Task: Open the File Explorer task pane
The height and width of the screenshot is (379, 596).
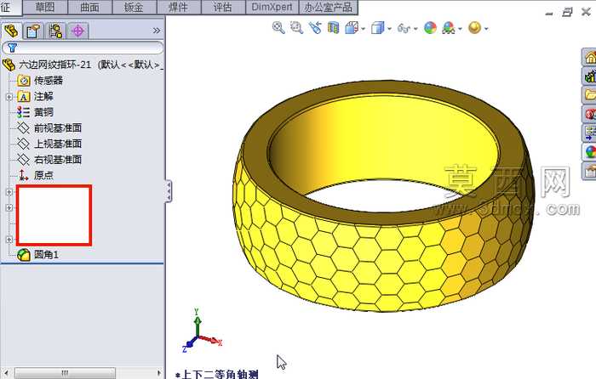Action: [589, 95]
